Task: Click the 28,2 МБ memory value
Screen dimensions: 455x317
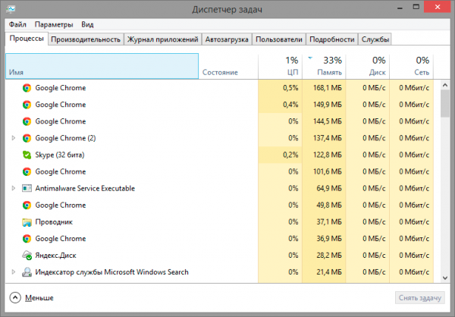Action: pos(329,256)
